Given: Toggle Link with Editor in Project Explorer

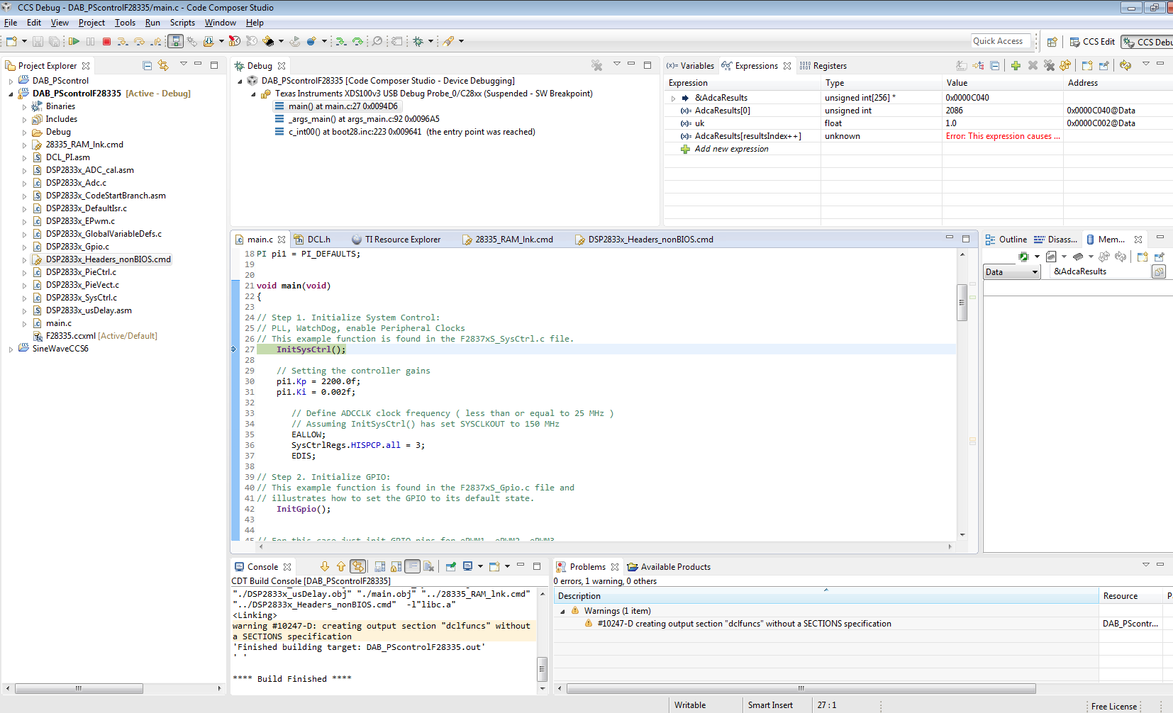Looking at the screenshot, I should click(x=163, y=66).
